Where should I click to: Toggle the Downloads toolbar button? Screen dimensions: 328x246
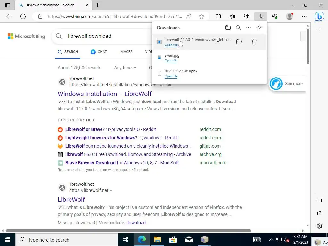click(x=261, y=16)
